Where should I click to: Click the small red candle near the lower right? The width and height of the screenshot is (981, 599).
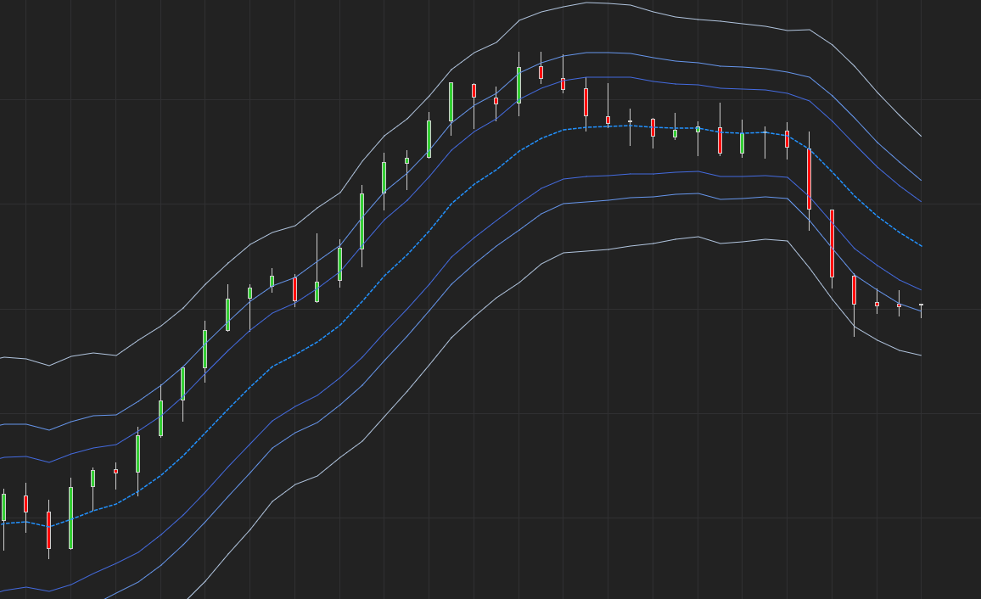[877, 304]
